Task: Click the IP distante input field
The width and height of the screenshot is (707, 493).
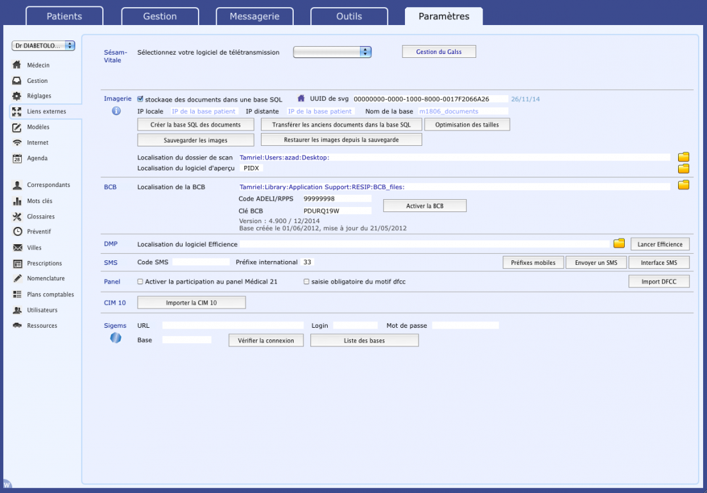Action: point(321,111)
